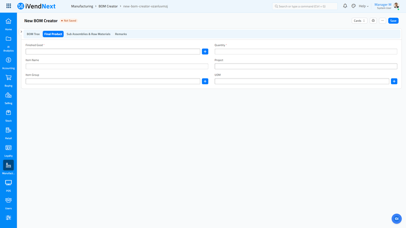Open AI Analytics in sidebar
Image resolution: width=406 pixels, height=228 pixels.
(8, 44)
